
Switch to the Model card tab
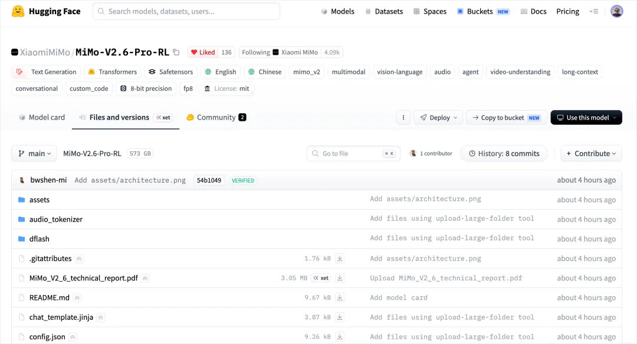tap(42, 117)
